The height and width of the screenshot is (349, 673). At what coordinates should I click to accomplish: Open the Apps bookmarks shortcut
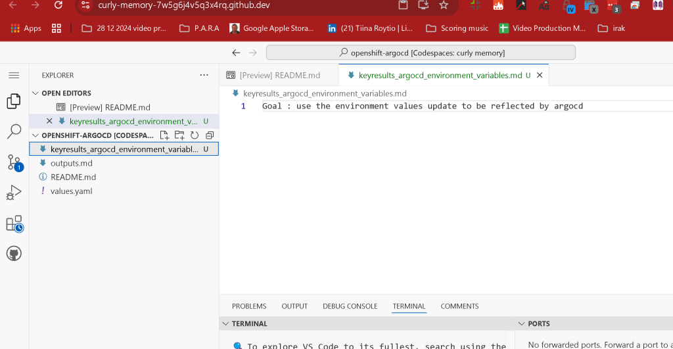click(26, 28)
